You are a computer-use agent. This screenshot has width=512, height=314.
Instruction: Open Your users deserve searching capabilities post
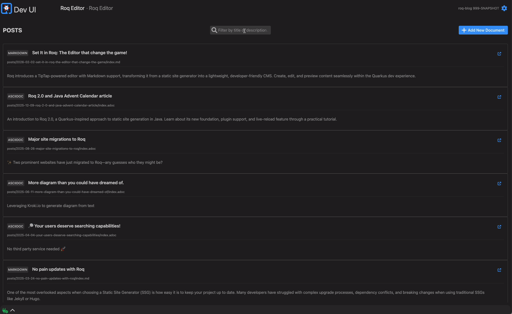(x=77, y=226)
